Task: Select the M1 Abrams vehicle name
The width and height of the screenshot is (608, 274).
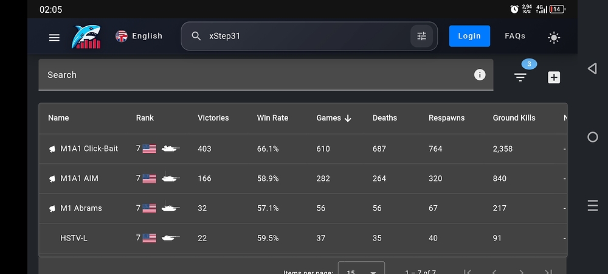Action: [81, 208]
